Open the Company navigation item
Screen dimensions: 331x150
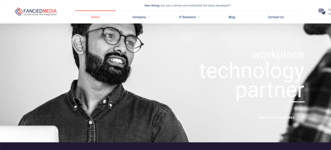click(139, 17)
